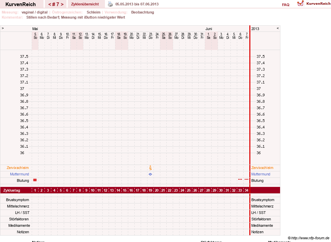Click the Zyklustag row label
Viewport: 331px width, 242px height.
(x=11, y=190)
